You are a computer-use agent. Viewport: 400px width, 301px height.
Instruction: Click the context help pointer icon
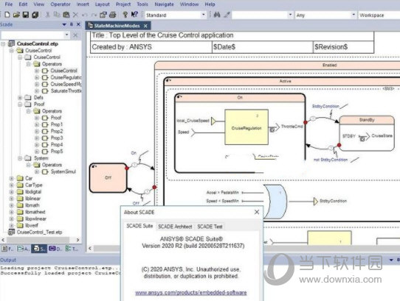[x=134, y=15]
